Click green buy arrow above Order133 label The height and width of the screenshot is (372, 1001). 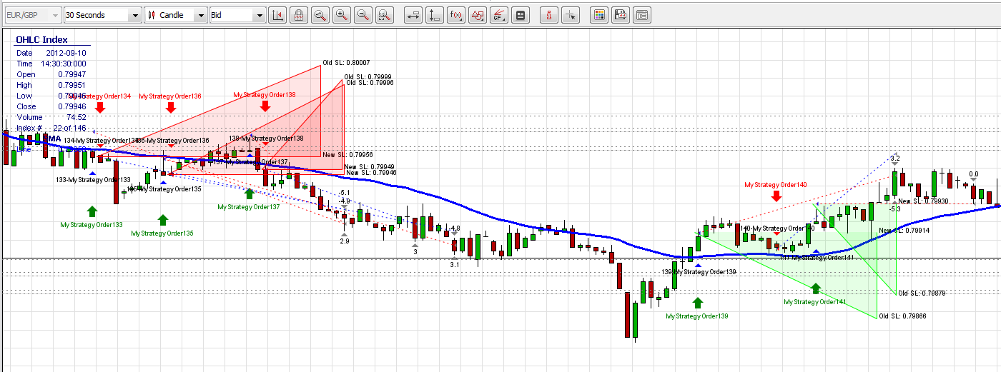click(x=92, y=211)
